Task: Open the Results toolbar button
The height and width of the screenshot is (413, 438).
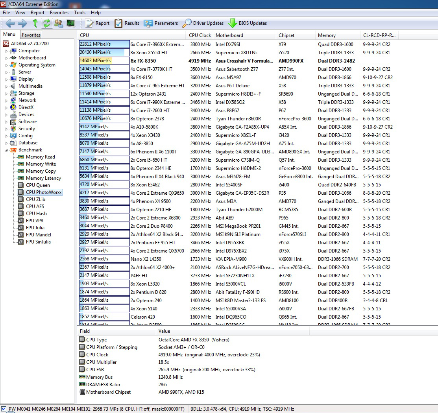Action: (127, 23)
